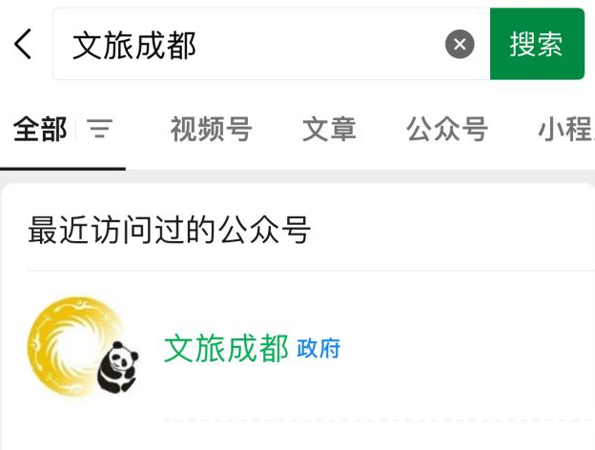Click the underline indicator beneath 全部
This screenshot has width=595, height=450.
click(63, 169)
